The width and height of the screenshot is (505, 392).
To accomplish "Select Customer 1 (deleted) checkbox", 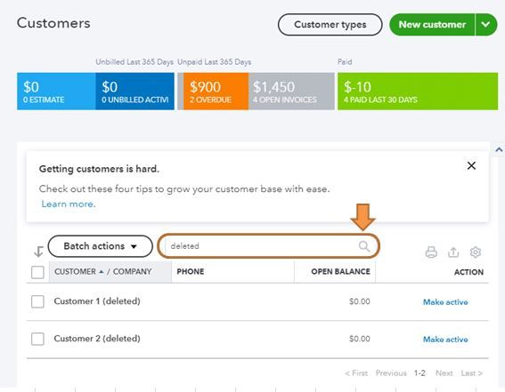I will click(37, 301).
